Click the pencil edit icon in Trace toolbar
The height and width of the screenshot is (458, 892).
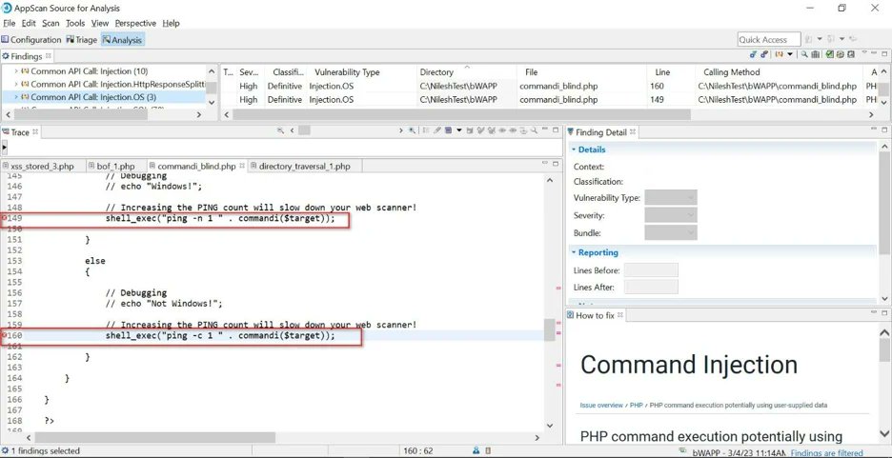[x=436, y=130]
